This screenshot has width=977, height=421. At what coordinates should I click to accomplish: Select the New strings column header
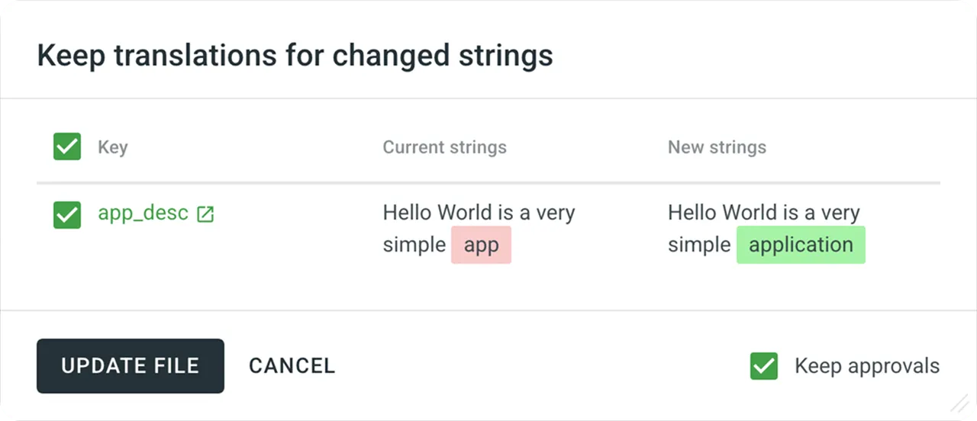(x=717, y=147)
